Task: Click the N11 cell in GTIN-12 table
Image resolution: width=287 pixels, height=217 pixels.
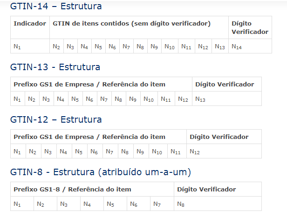Action: pos(175,151)
